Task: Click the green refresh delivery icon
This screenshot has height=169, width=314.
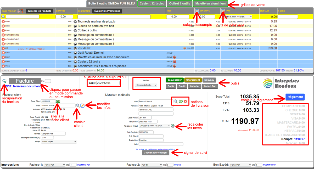Action: (x=181, y=101)
